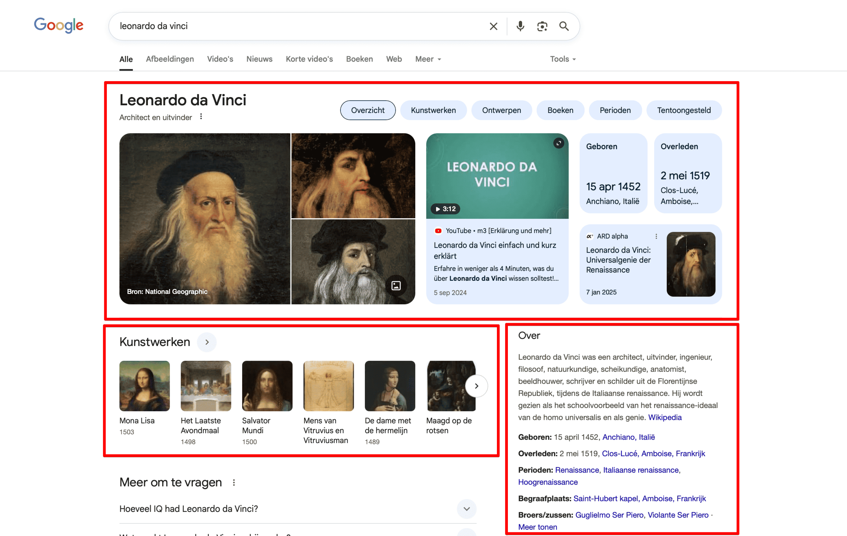Expand the YouTube video preview
Viewport: 847px width, 536px height.
click(x=558, y=143)
